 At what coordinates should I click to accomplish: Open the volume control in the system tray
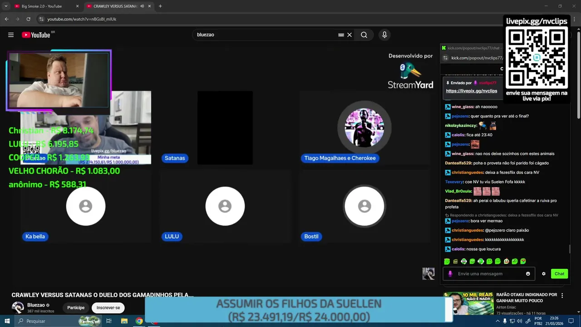tap(520, 321)
